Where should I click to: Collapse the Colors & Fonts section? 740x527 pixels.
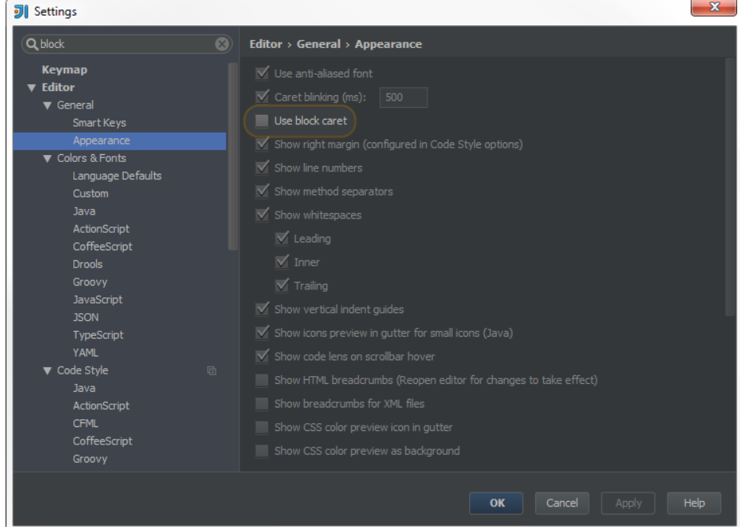[47, 159]
